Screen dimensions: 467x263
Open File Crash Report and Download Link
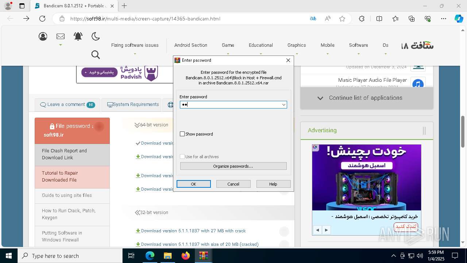(72, 155)
